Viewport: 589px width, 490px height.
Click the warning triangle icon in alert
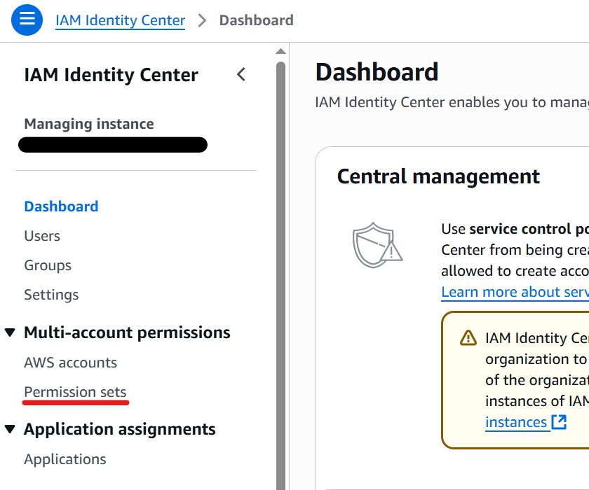coord(468,338)
